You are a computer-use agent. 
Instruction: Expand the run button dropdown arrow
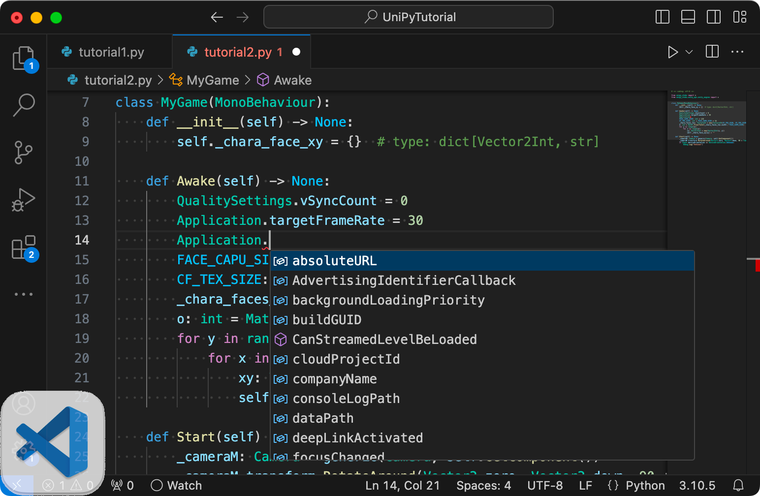coord(689,52)
